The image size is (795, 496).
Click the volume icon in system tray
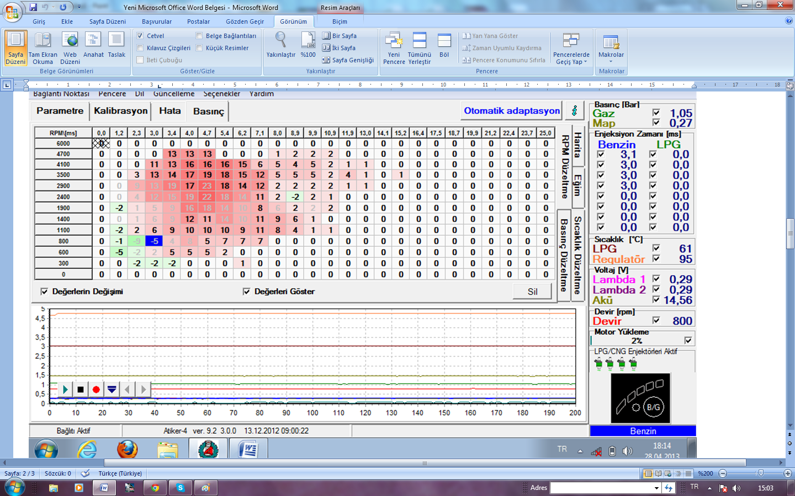736,488
